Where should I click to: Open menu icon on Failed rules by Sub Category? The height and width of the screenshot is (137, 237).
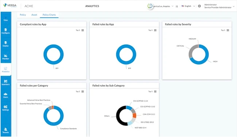pos(155,92)
